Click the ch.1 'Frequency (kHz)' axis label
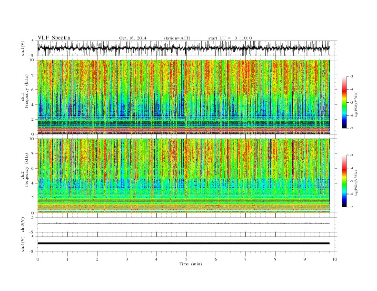Screen dimensions: 377x291 point(27,91)
